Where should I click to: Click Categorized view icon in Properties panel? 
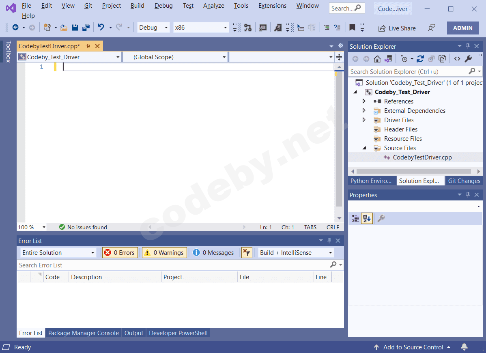point(355,218)
